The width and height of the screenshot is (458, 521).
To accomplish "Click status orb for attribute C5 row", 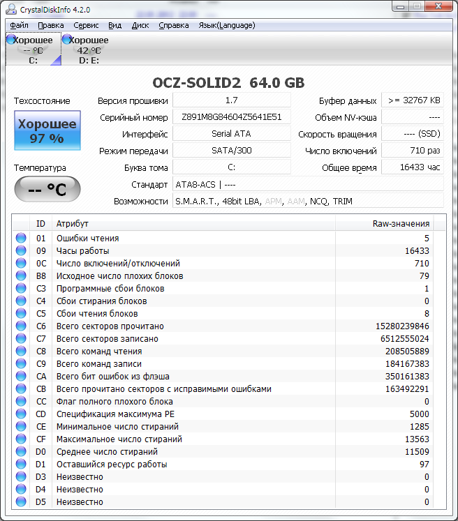I will click(21, 313).
